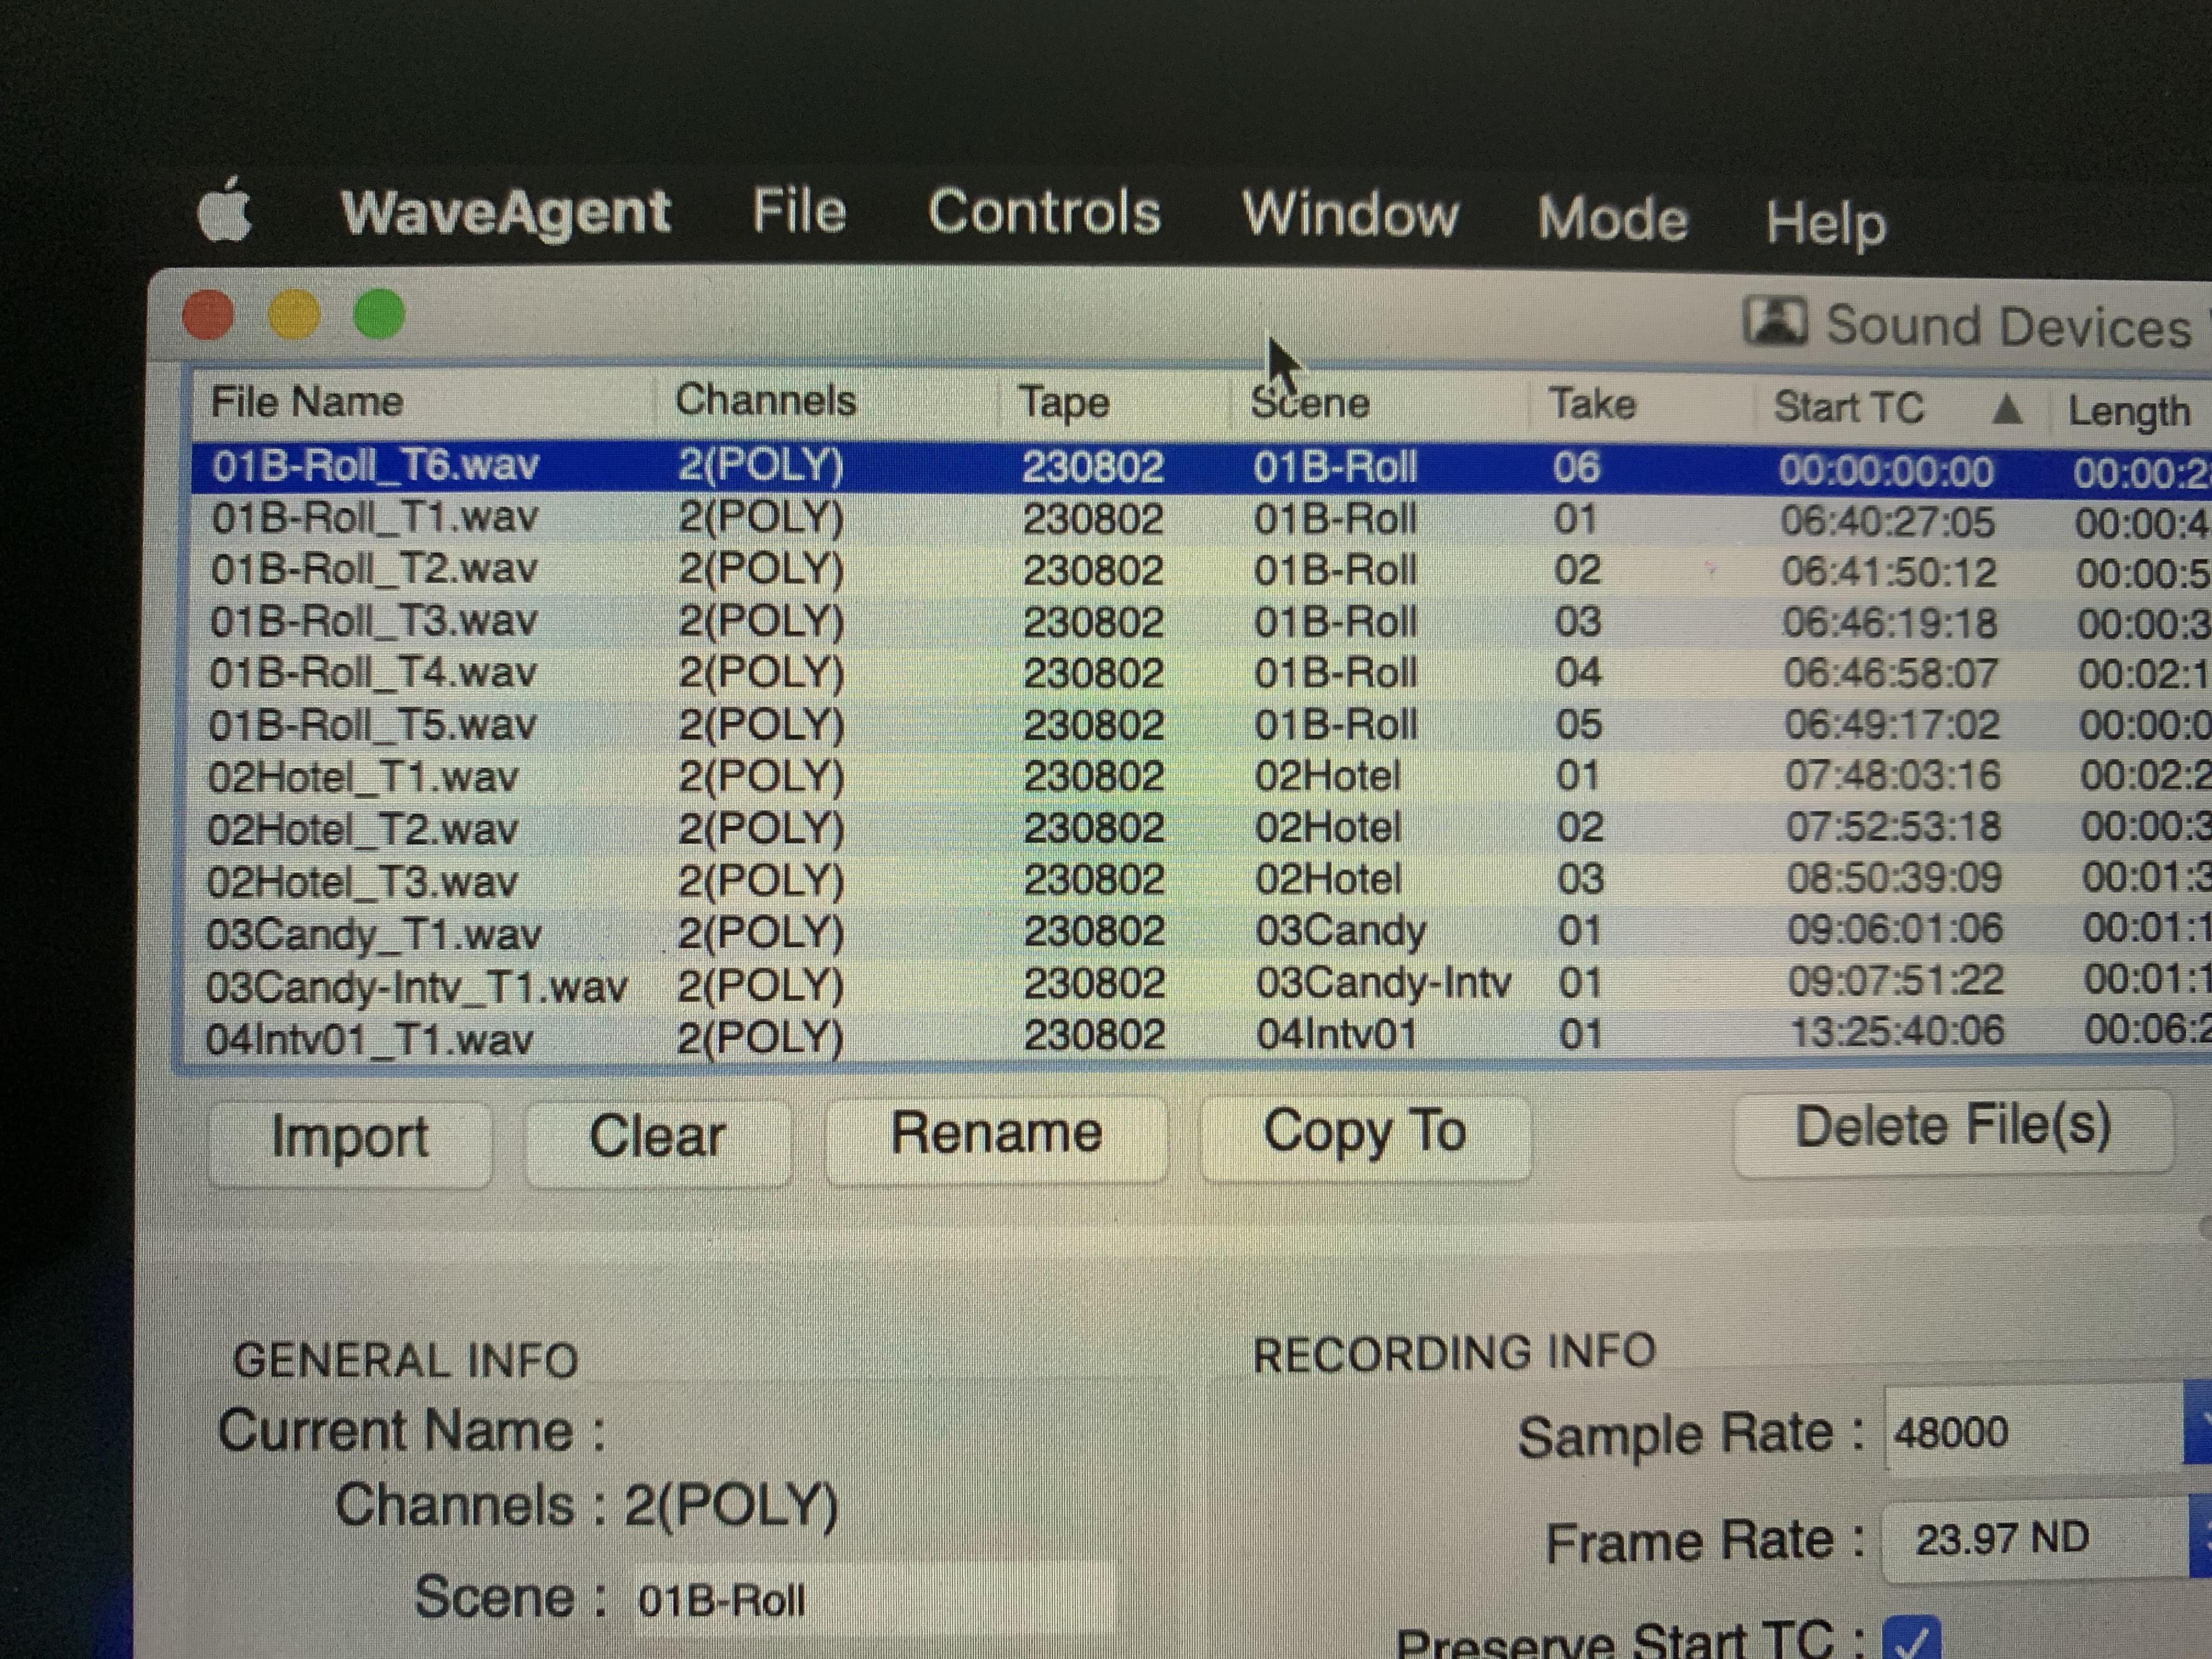This screenshot has height=1659, width=2212.
Task: Select the file 01B-Roll_T5.wav
Action: tap(372, 725)
